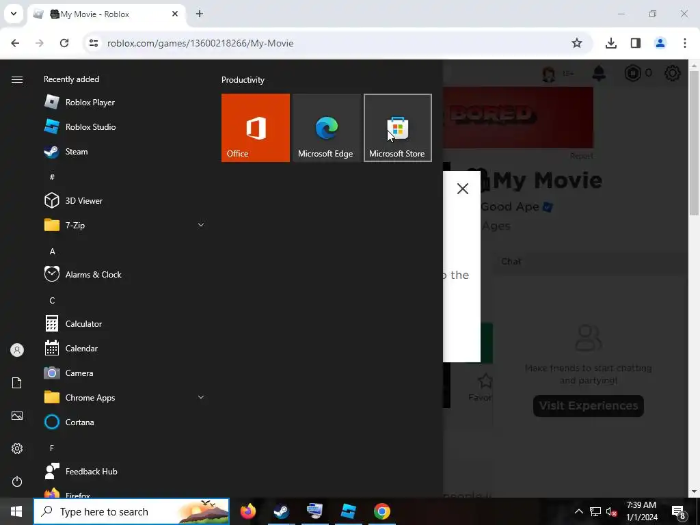The width and height of the screenshot is (700, 525).
Task: Go back in Chrome
Action: pyautogui.click(x=15, y=43)
